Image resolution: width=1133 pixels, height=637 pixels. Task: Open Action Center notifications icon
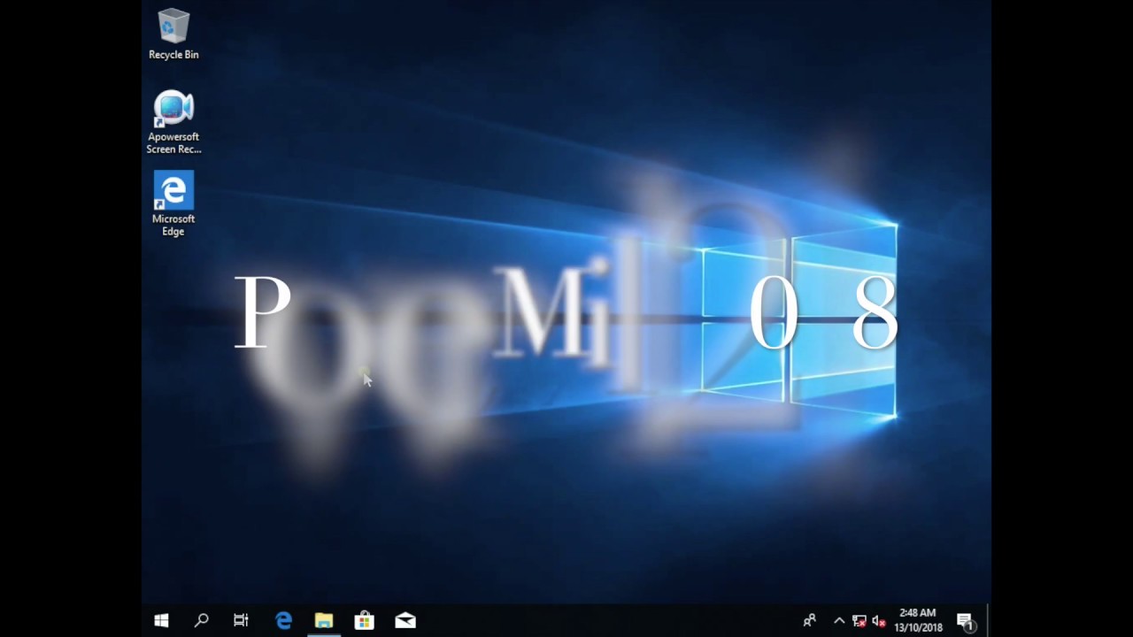[x=966, y=621]
